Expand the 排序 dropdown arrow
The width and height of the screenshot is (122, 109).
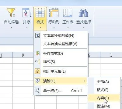pyautogui.click(x=27, y=27)
